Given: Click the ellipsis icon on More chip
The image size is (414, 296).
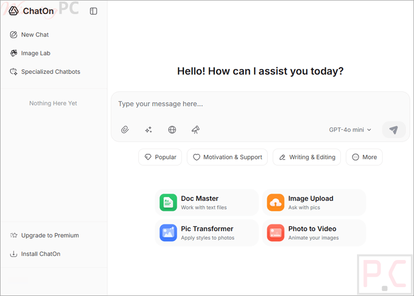Looking at the screenshot, I should (x=355, y=157).
